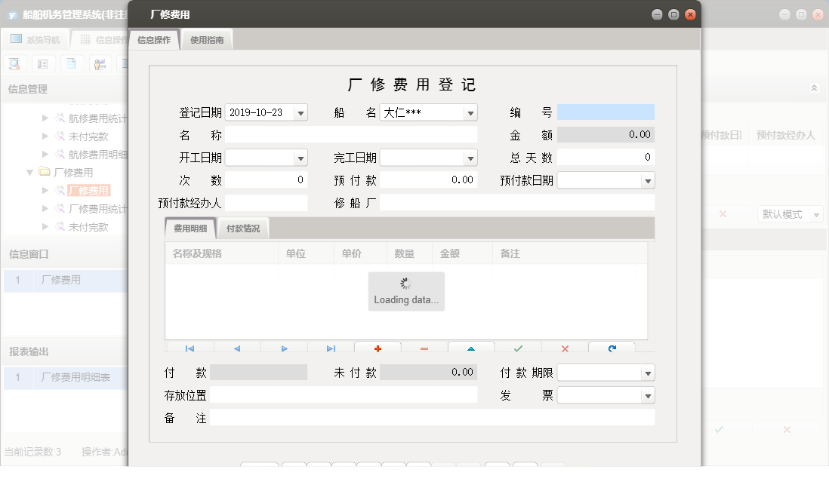The image size is (829, 494).
Task: Go to next record in grid navigator
Action: (284, 348)
